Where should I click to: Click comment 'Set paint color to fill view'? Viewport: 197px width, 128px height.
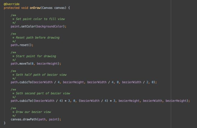(x=40, y=19)
